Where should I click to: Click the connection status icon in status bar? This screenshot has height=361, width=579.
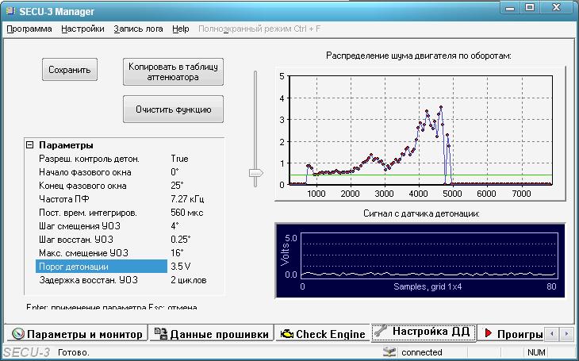(x=389, y=352)
